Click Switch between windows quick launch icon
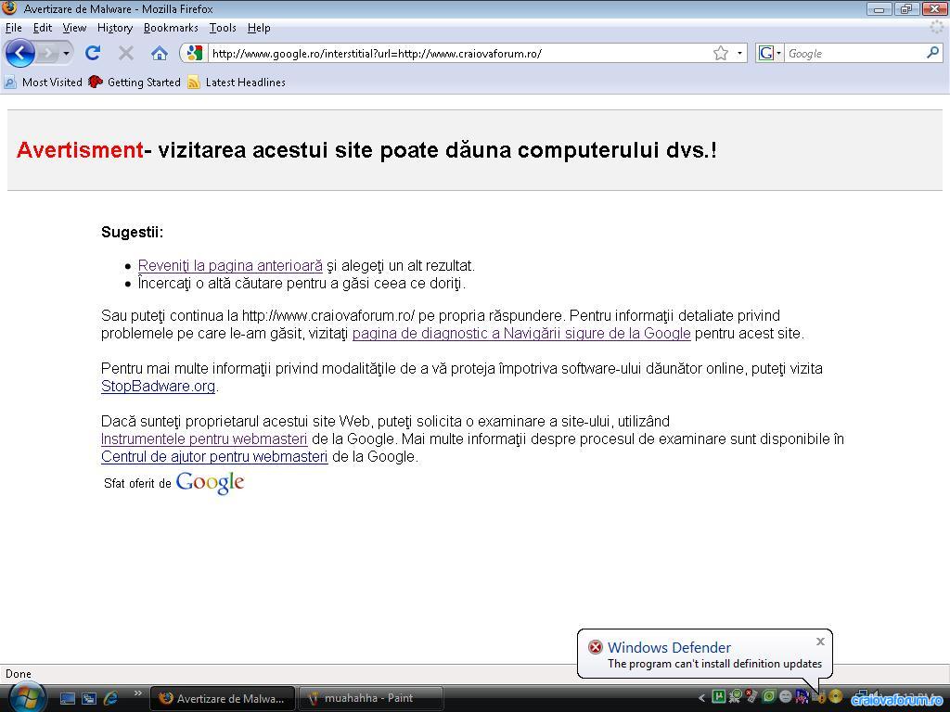This screenshot has width=950, height=712. click(89, 698)
